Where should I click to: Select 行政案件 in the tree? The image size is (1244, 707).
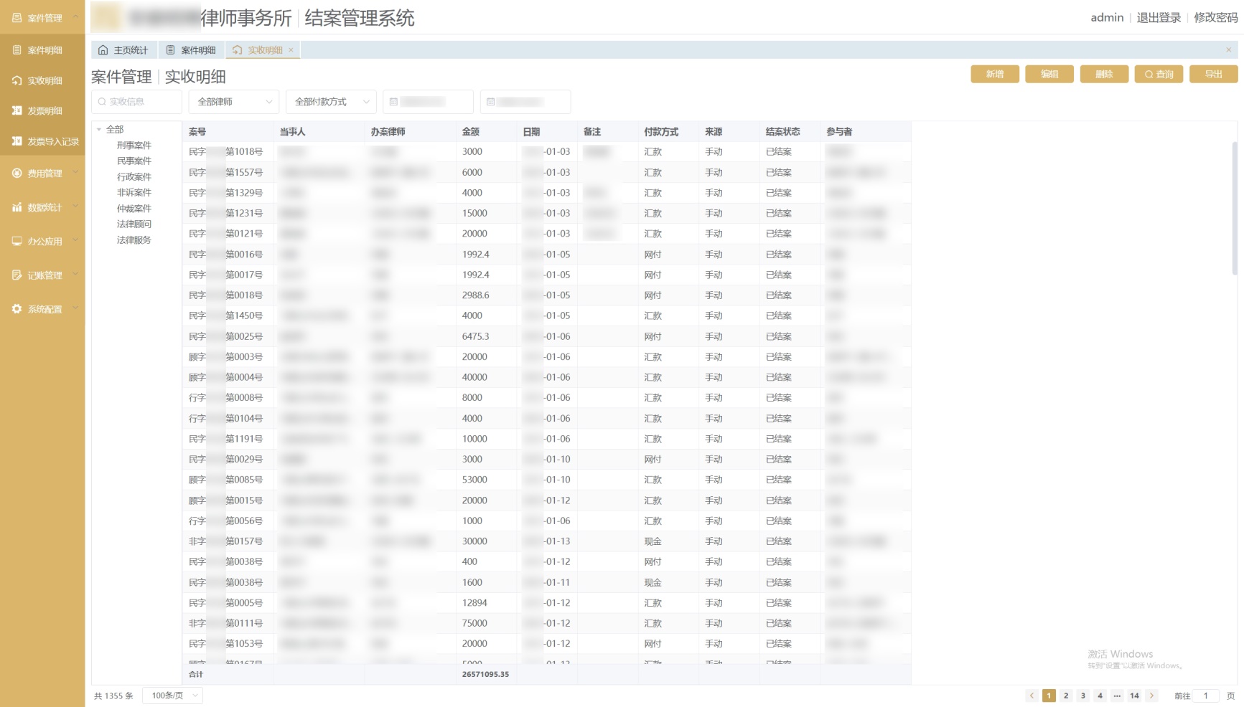click(x=134, y=177)
